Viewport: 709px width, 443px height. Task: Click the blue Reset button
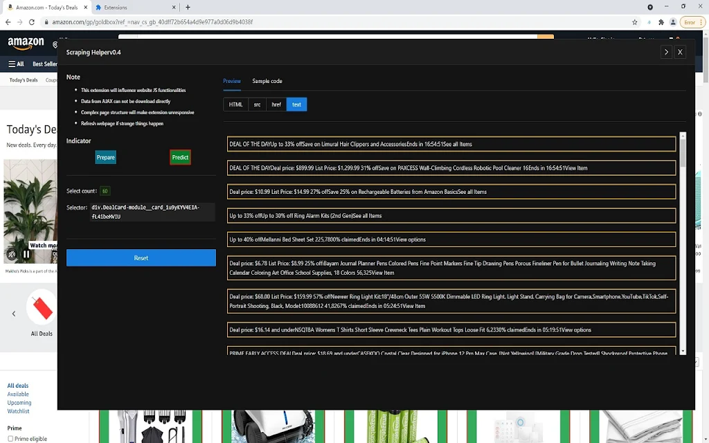coord(141,257)
